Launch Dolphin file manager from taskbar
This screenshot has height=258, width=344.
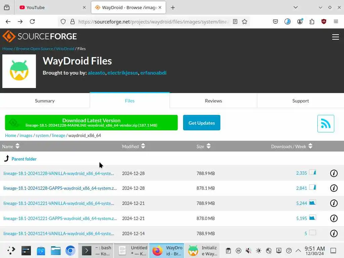(x=56, y=251)
